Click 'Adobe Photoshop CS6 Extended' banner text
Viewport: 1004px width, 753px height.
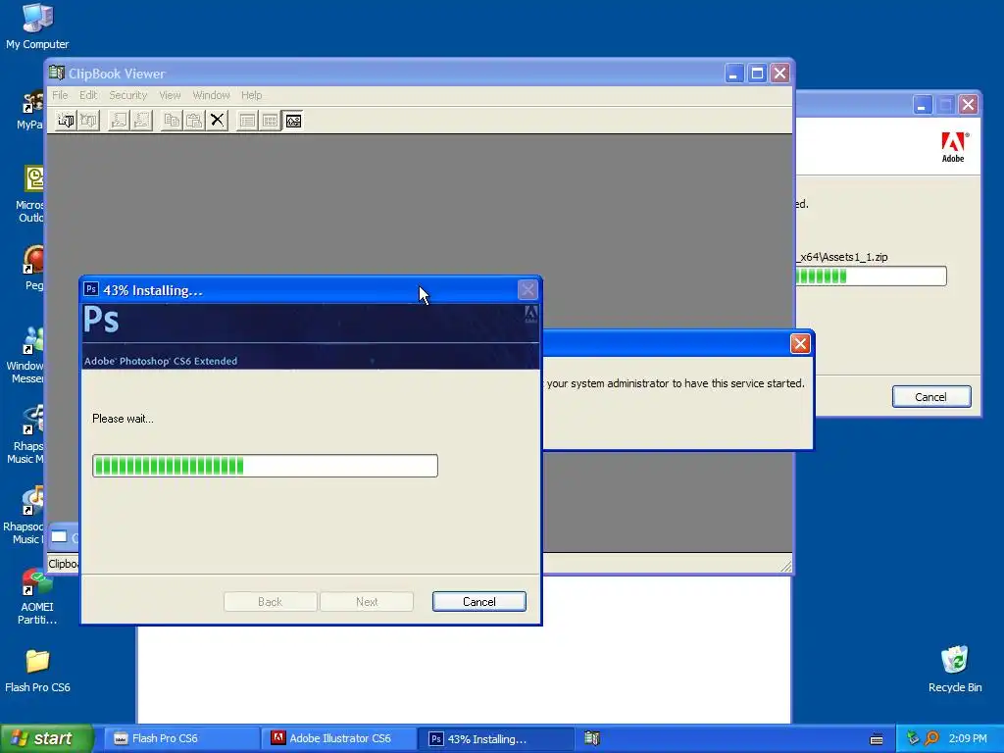161,361
